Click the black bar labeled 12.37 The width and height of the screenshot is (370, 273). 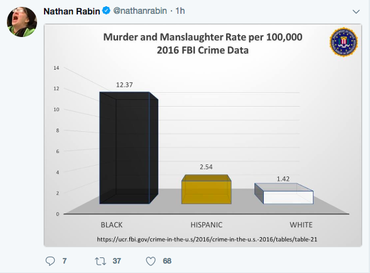(129, 148)
